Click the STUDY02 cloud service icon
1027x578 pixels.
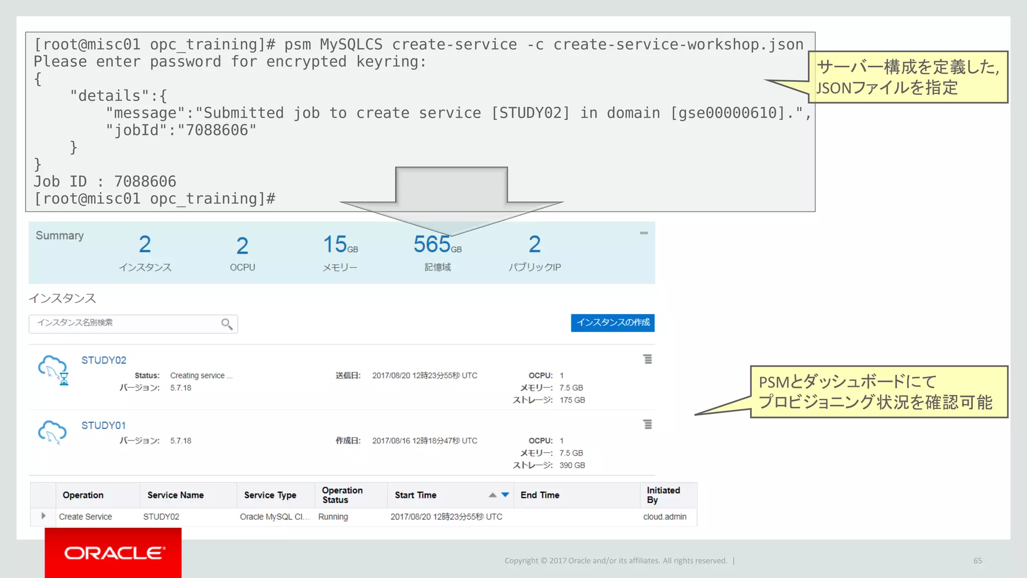click(x=53, y=370)
